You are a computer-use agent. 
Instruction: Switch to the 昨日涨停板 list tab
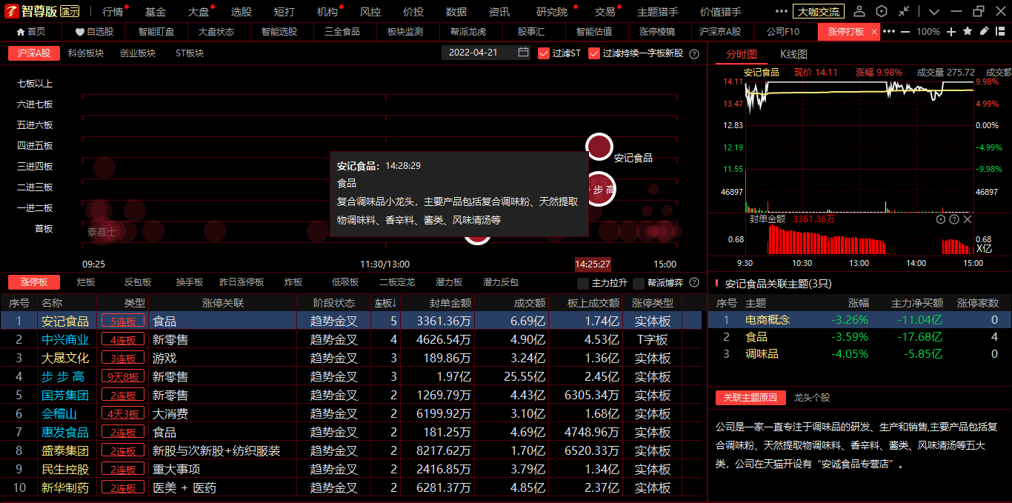coord(242,282)
